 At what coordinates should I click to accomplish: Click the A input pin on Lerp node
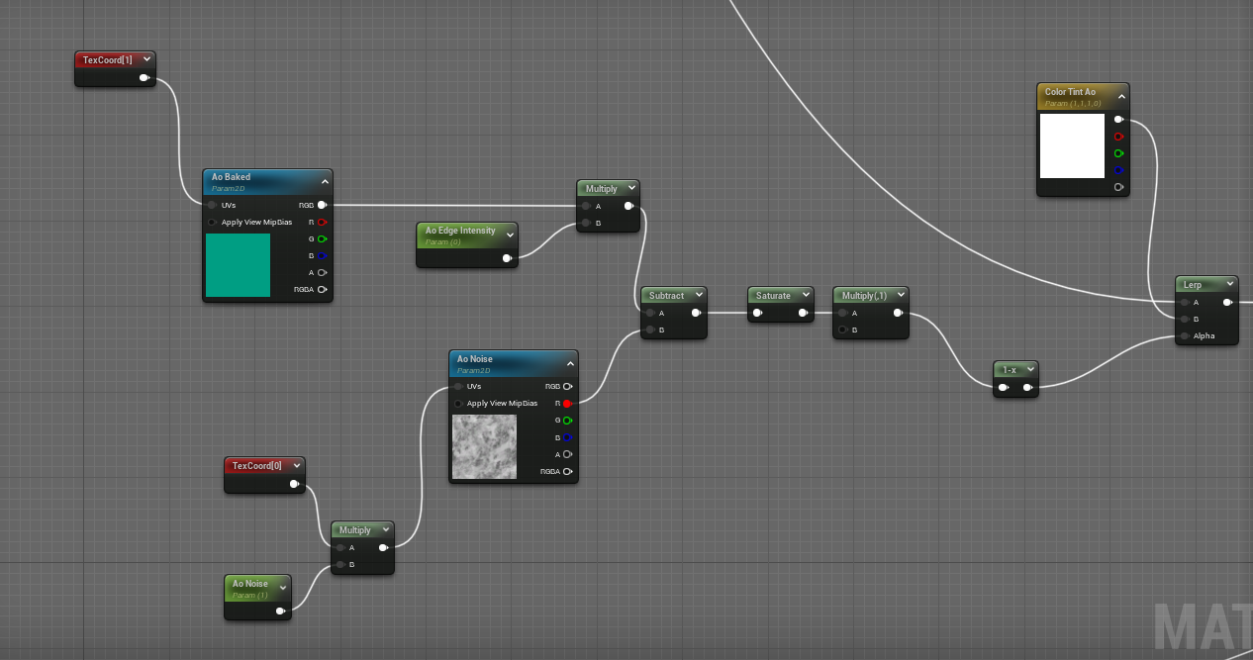(x=1184, y=302)
